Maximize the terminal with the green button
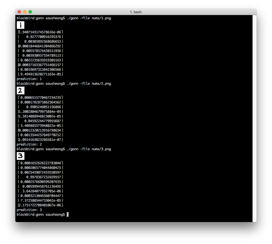 30,12
